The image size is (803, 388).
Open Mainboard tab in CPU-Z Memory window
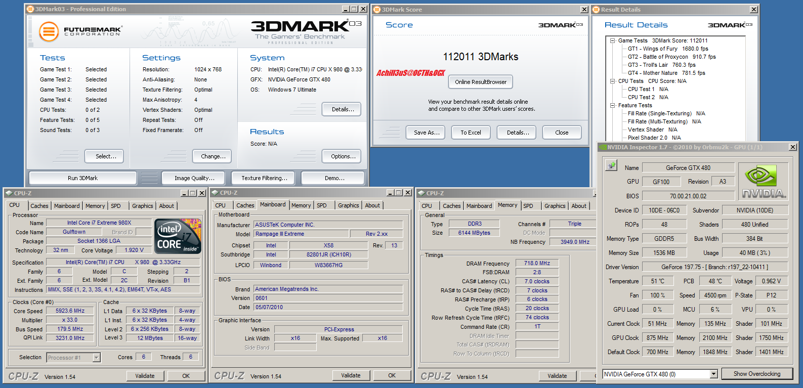click(479, 206)
